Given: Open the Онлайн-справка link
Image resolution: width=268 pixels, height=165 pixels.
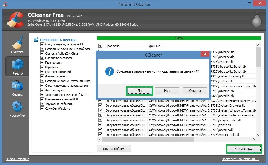Looking at the screenshot, I should [17, 159].
